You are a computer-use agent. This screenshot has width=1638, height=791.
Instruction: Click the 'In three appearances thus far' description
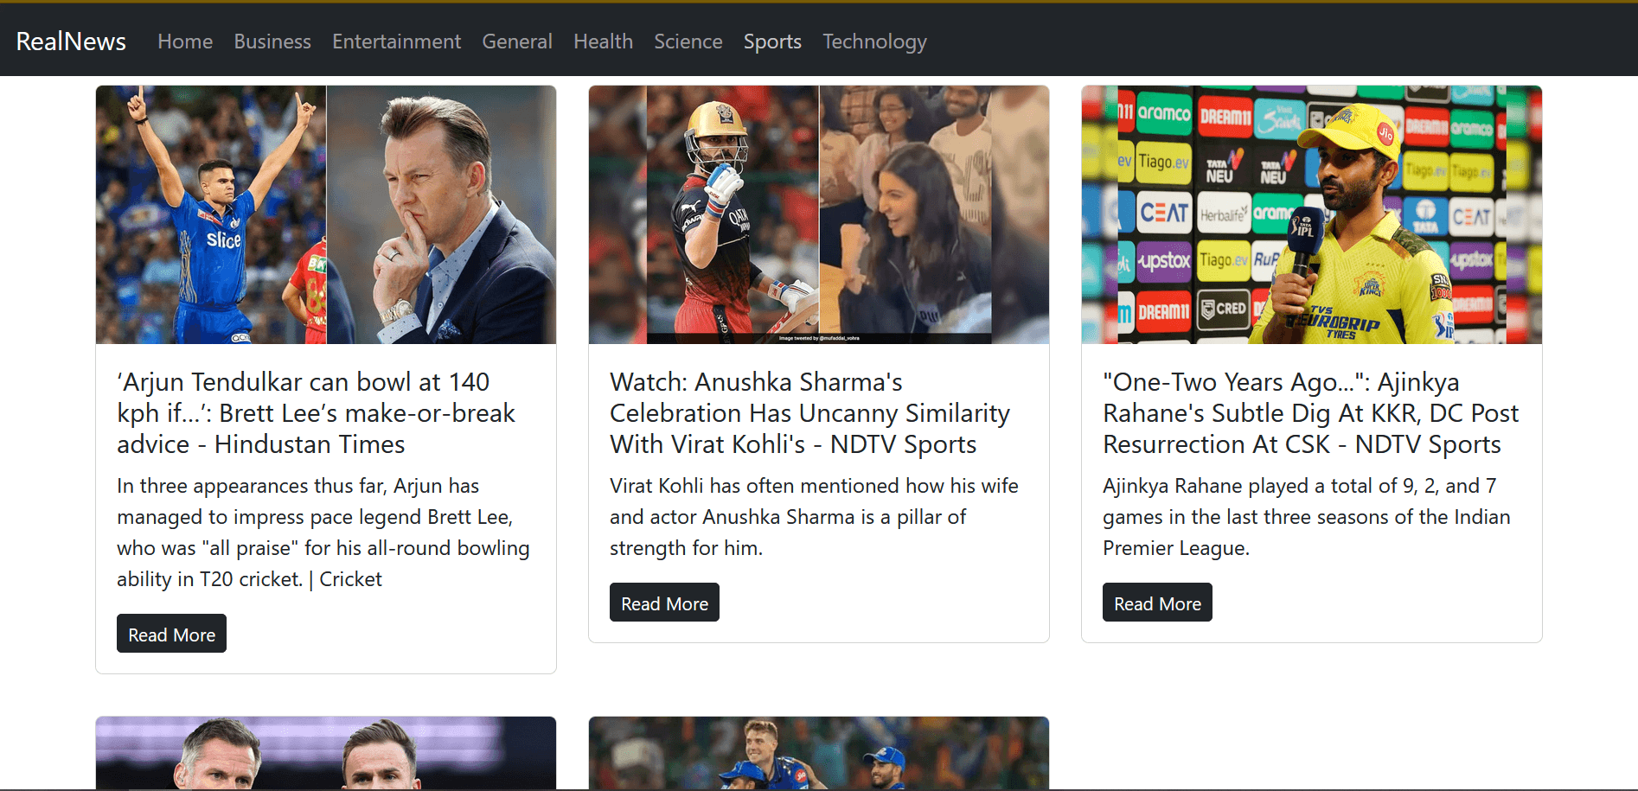[x=323, y=533]
